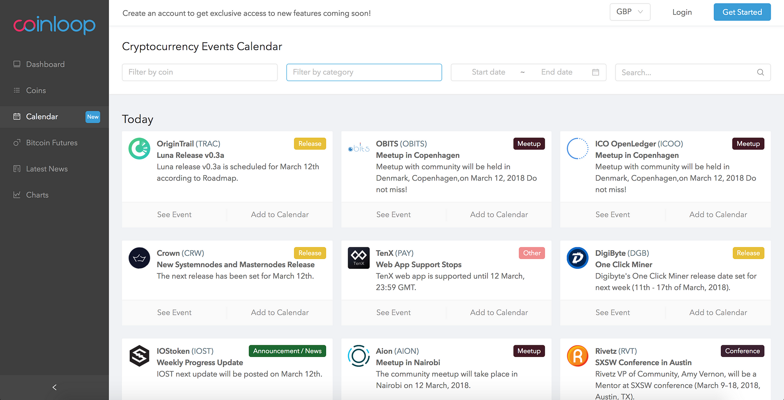Viewport: 784px width, 400px height.
Task: Click the IOStoken coin logo
Action: pyautogui.click(x=139, y=356)
